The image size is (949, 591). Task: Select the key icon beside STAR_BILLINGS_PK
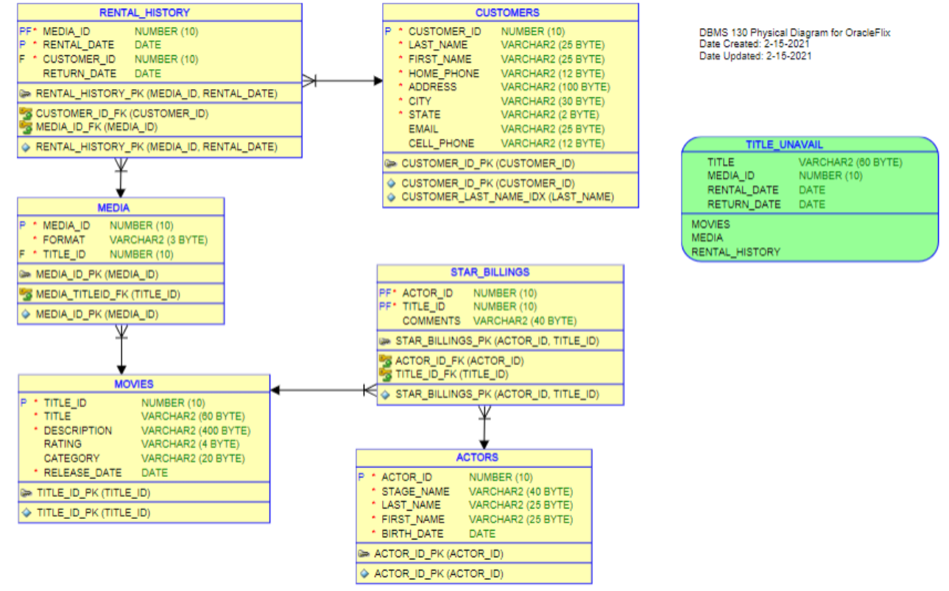tap(387, 340)
